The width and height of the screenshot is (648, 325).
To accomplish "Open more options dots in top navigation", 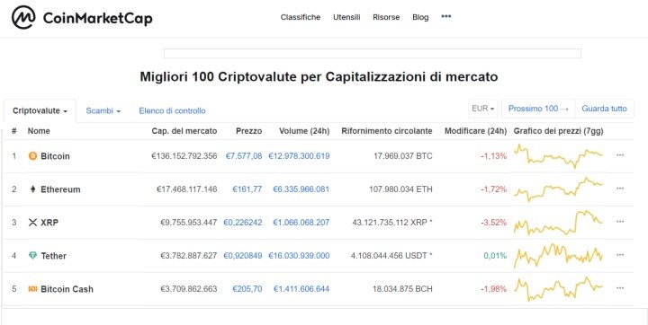I will click(x=445, y=16).
